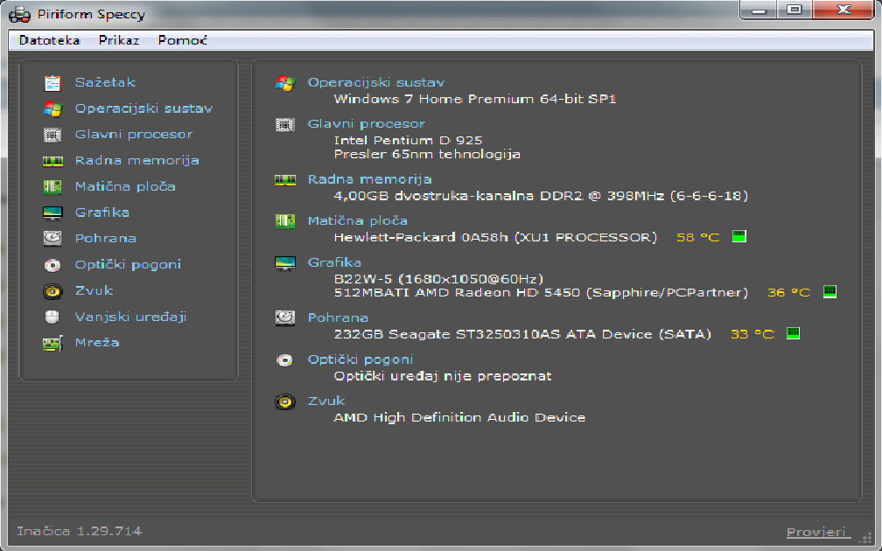Open the Prikaz menu
This screenshot has width=882, height=551.
pyautogui.click(x=118, y=40)
